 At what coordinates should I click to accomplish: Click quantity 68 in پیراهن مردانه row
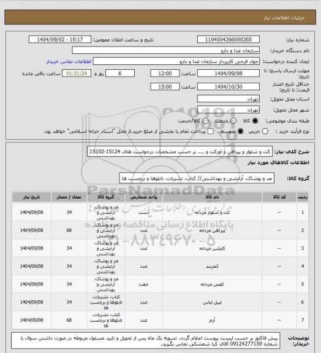(x=69, y=230)
